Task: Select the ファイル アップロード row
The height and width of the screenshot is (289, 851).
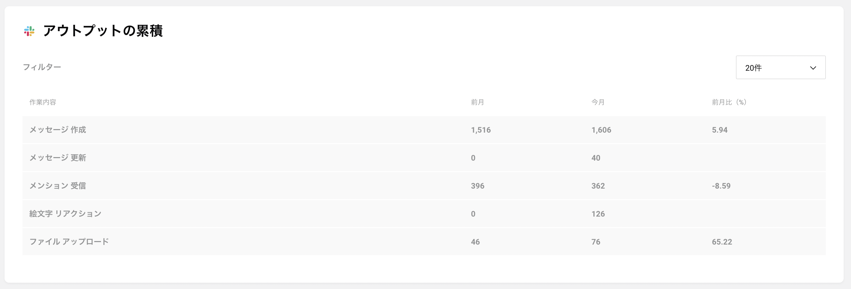Action: click(x=424, y=242)
